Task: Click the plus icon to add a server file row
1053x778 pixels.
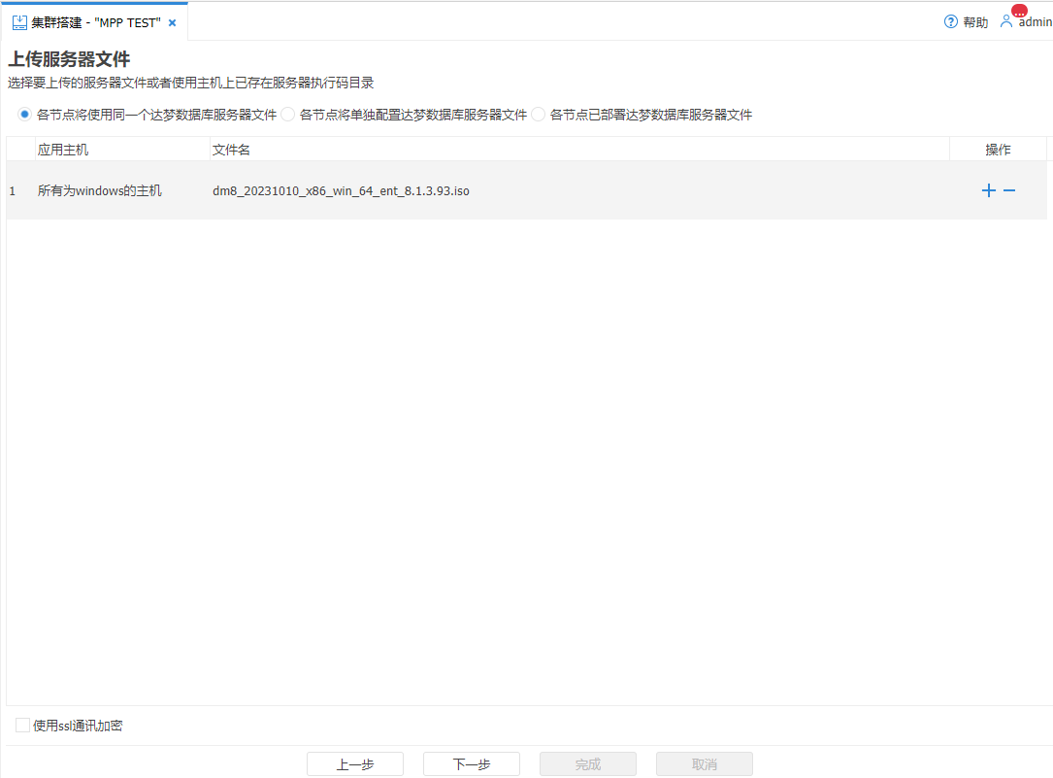Action: point(988,190)
